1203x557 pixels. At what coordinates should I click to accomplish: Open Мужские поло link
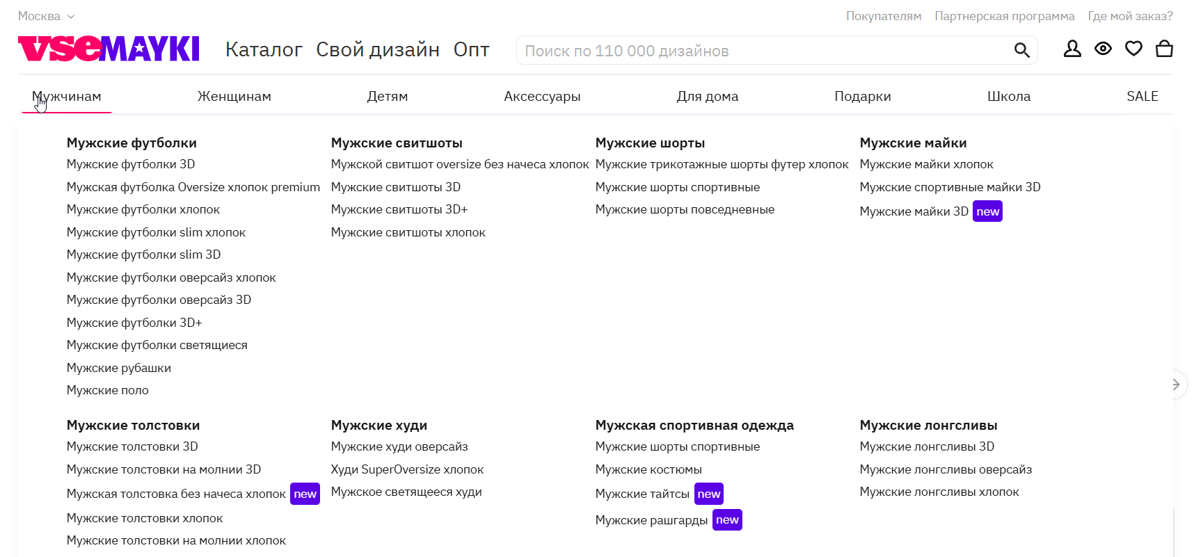(x=108, y=390)
